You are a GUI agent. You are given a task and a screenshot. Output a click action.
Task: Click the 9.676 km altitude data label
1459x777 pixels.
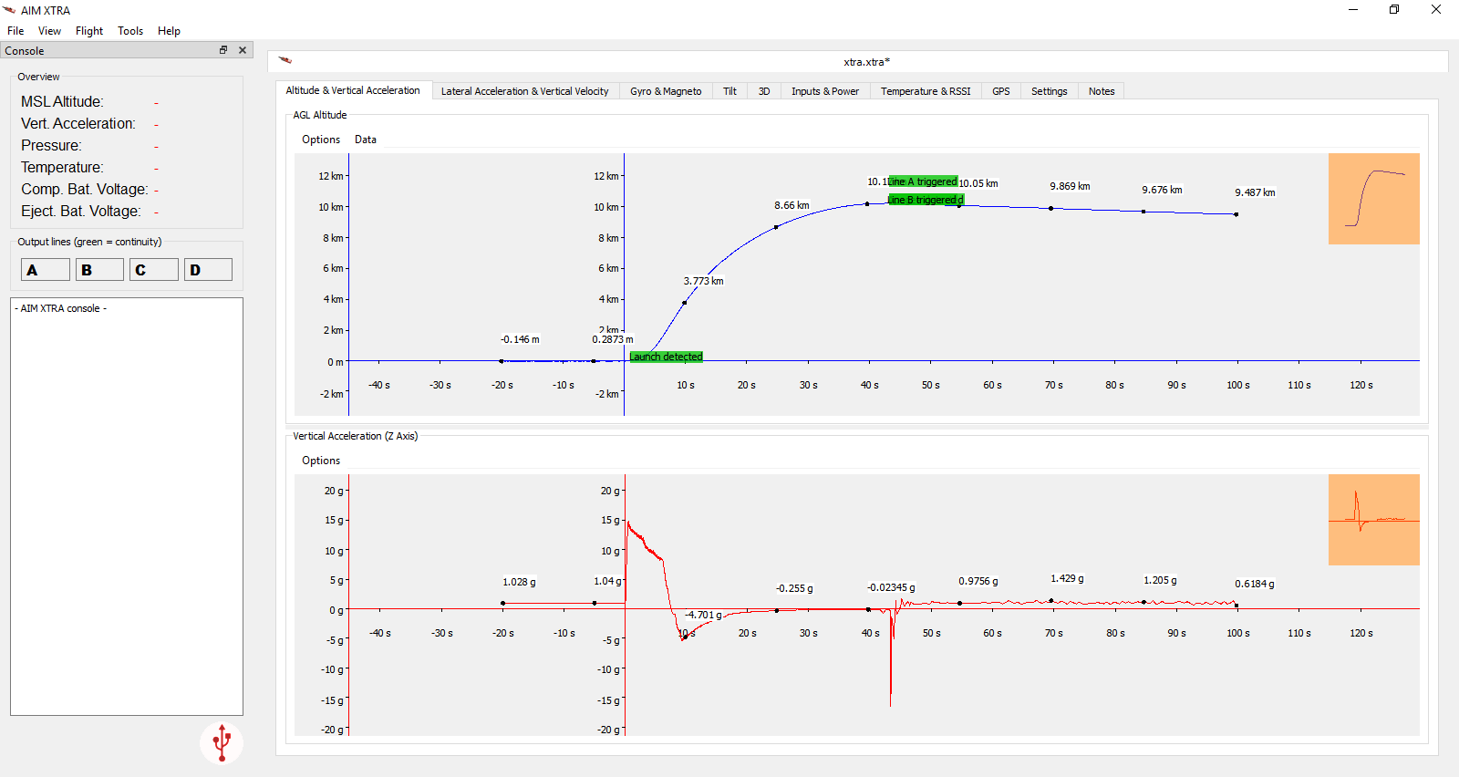1162,190
